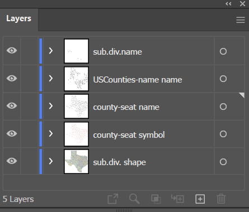Toggle visibility of USCounties-name name layer
The height and width of the screenshot is (212, 249).
(x=12, y=78)
